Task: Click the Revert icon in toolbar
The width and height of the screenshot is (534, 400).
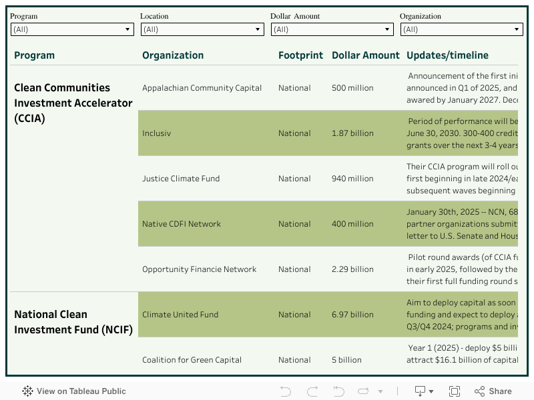Action: [x=338, y=391]
